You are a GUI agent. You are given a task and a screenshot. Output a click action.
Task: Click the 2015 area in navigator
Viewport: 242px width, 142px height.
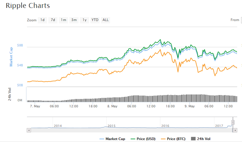coord(112,126)
